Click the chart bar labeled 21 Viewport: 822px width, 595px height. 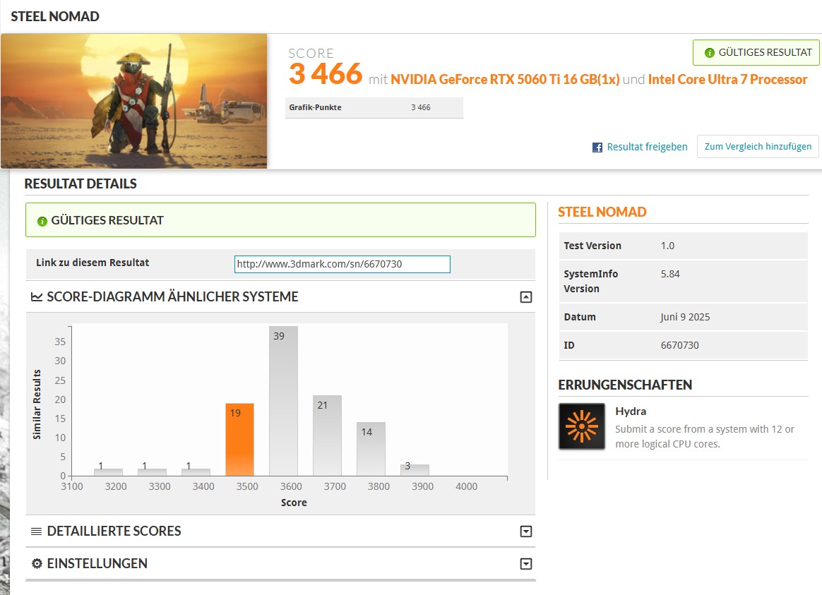[x=327, y=435]
